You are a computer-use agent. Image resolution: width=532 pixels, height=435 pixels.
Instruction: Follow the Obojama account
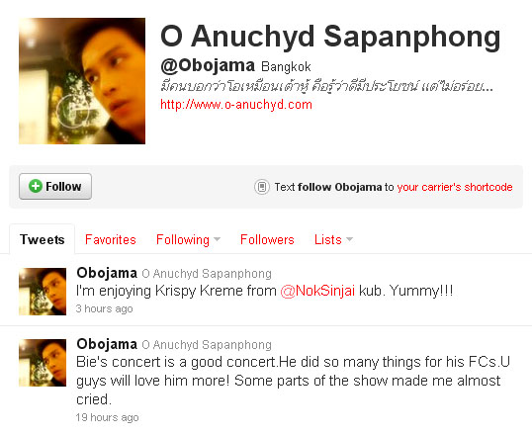[55, 186]
